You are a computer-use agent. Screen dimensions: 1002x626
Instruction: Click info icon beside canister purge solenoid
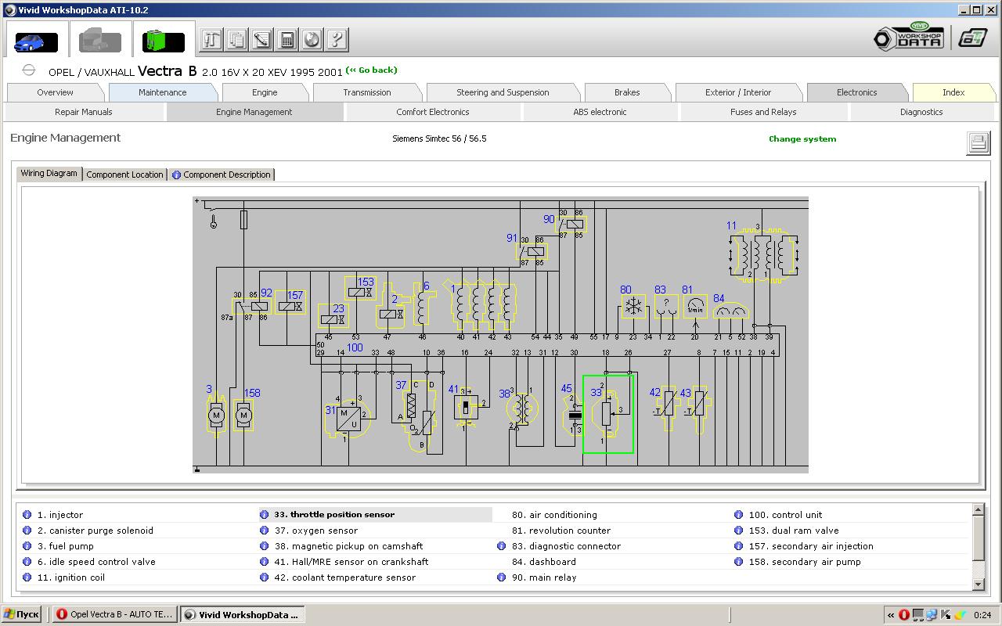[x=27, y=531]
